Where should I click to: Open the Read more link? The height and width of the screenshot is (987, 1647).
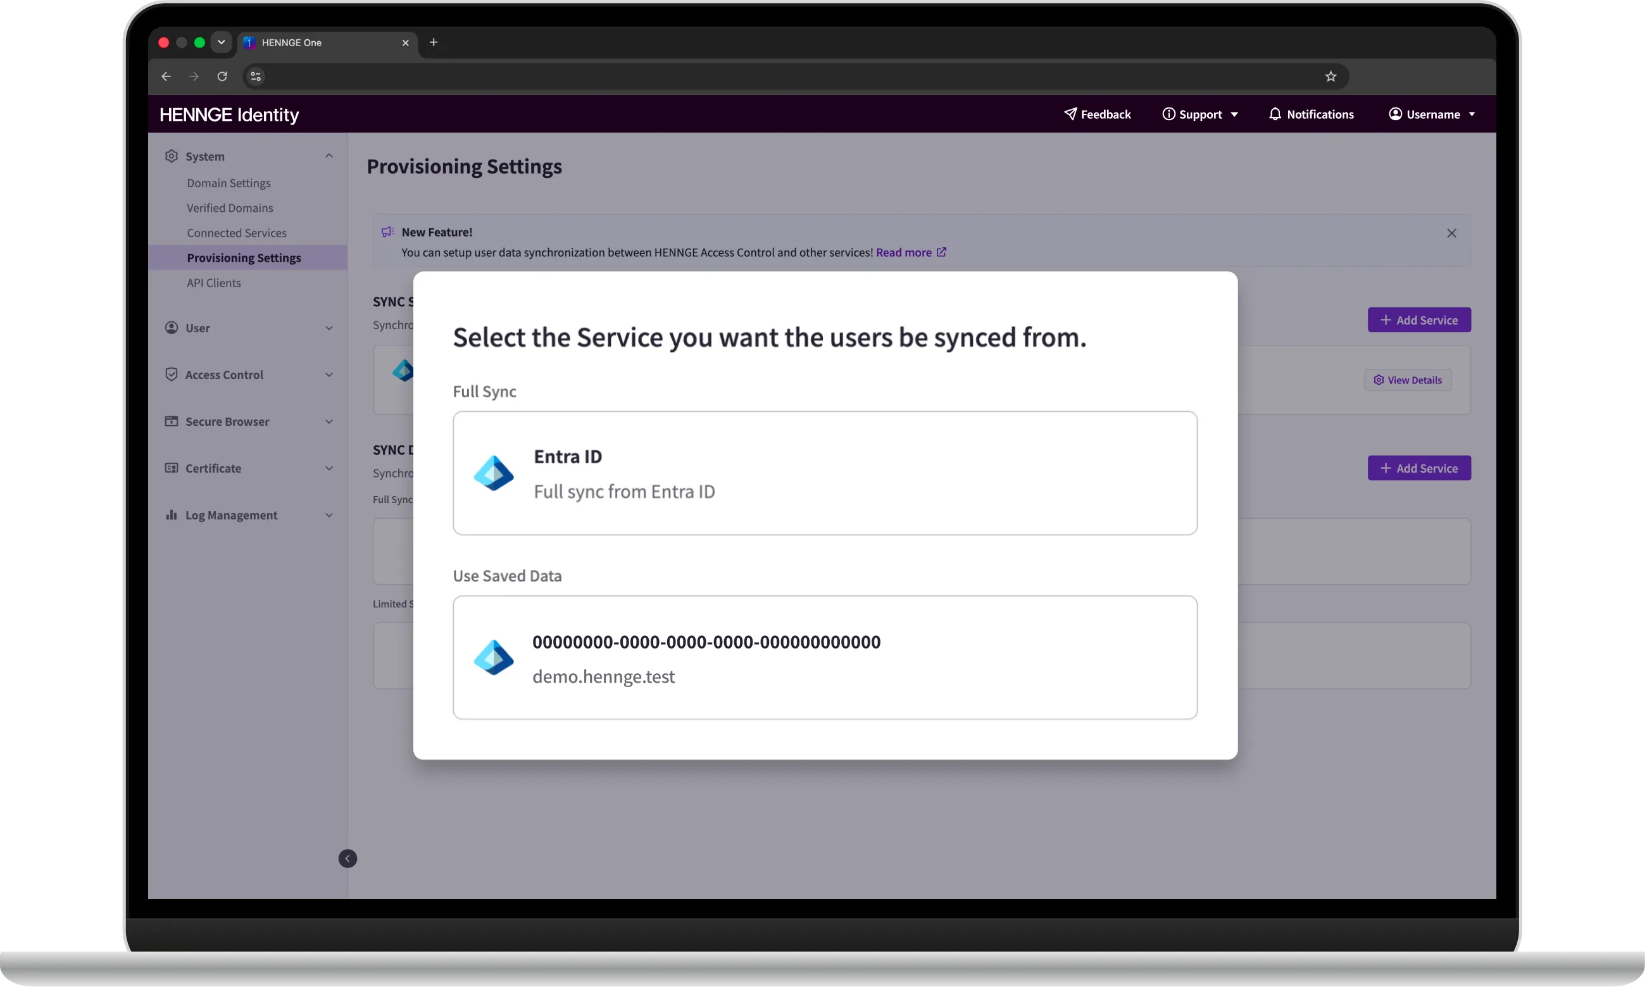912,252
